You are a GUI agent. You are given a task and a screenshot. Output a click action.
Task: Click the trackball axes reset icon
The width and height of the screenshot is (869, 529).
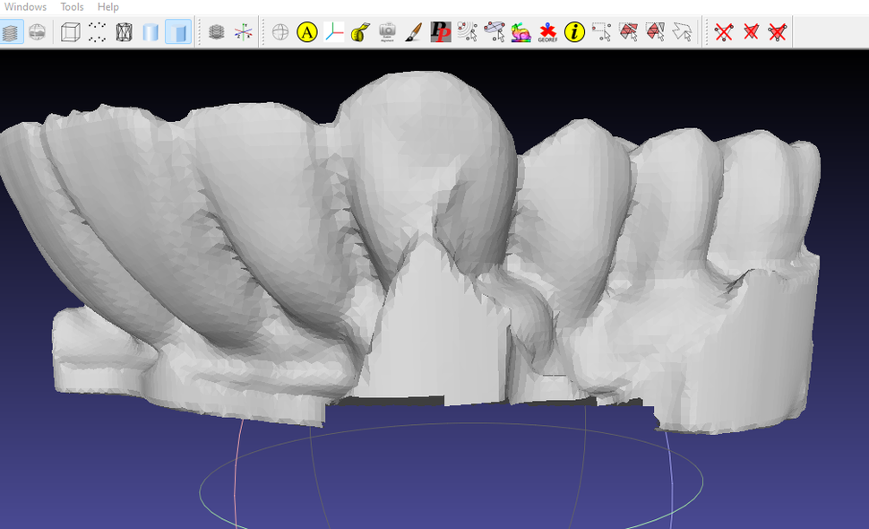pos(244,31)
